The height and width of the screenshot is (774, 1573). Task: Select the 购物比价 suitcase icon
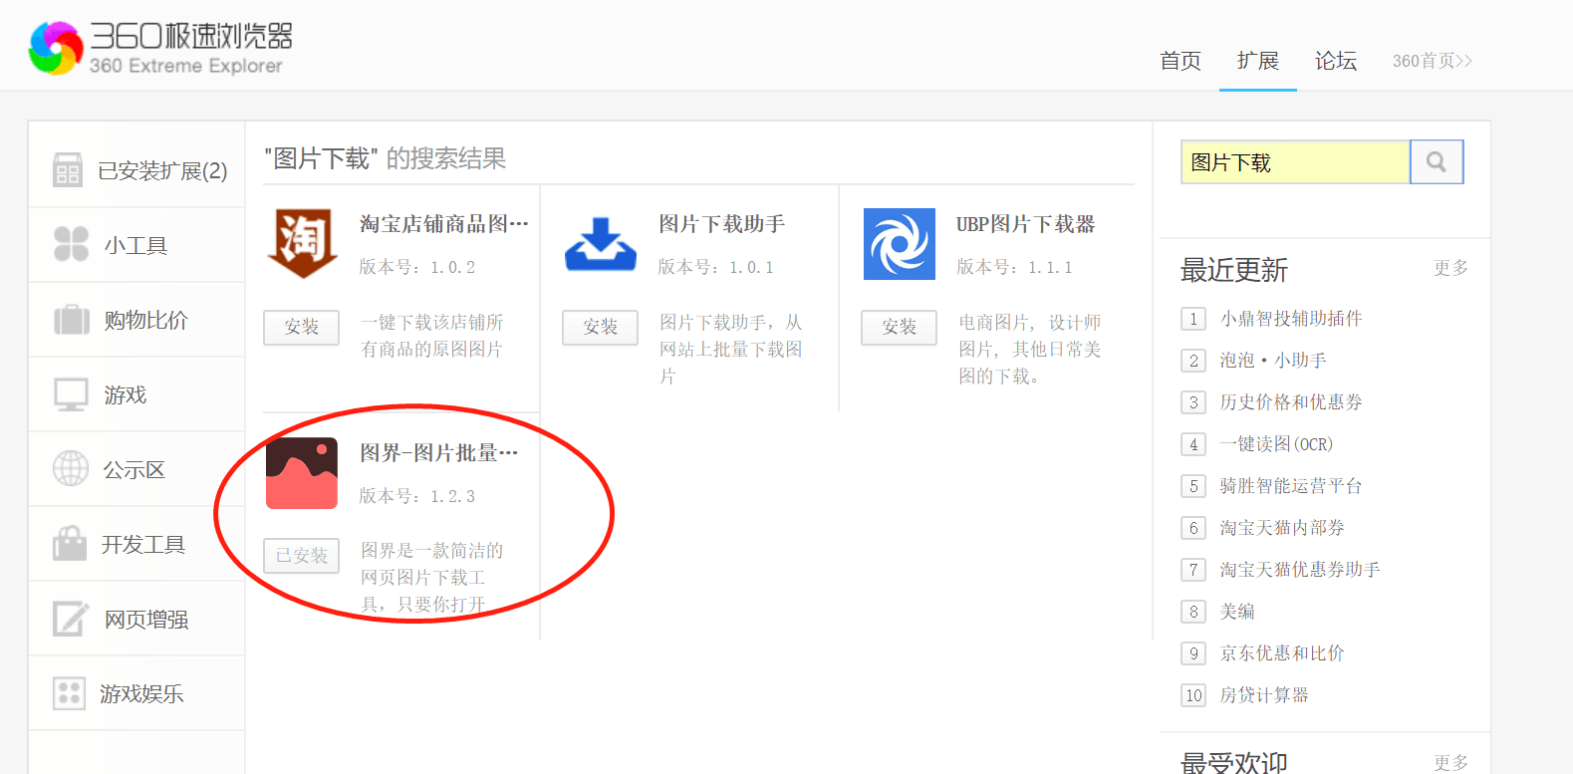pyautogui.click(x=71, y=320)
